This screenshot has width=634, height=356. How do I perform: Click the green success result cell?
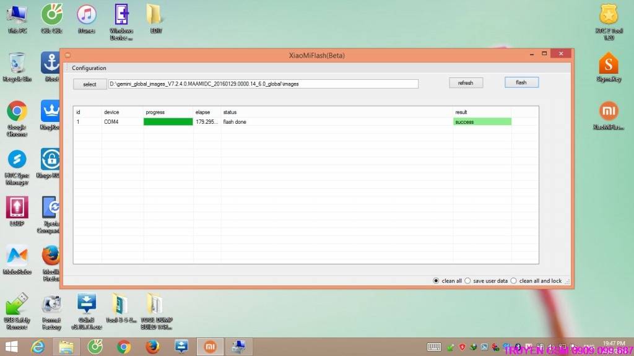482,122
